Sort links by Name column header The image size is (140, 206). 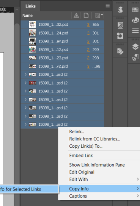27,16
